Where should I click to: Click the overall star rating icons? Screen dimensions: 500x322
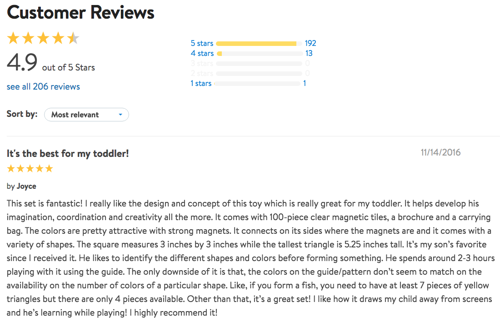click(43, 39)
